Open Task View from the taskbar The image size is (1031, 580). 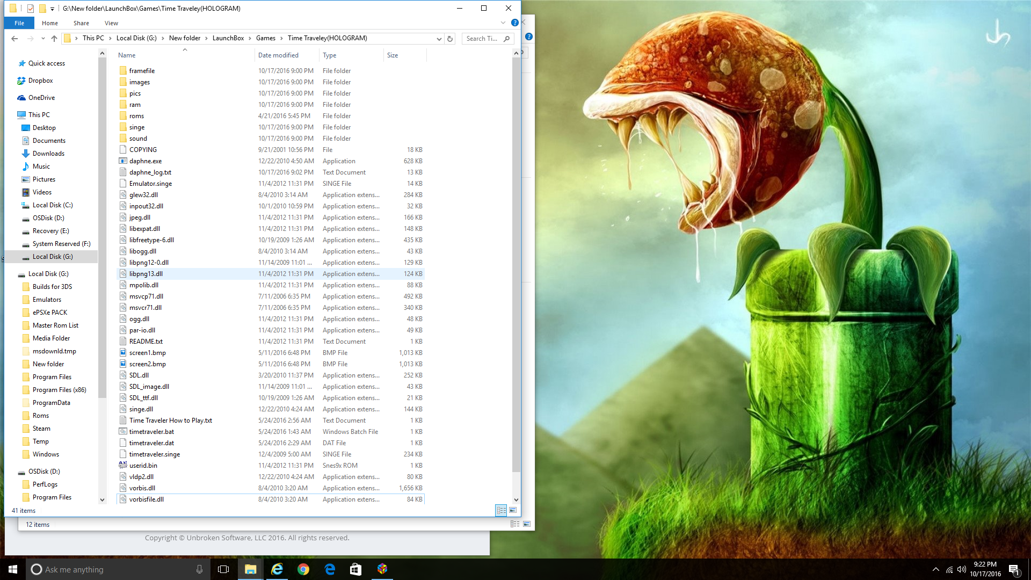pyautogui.click(x=223, y=569)
